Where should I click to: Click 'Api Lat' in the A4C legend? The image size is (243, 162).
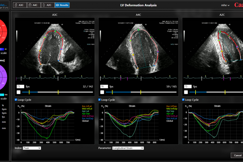click(170, 114)
